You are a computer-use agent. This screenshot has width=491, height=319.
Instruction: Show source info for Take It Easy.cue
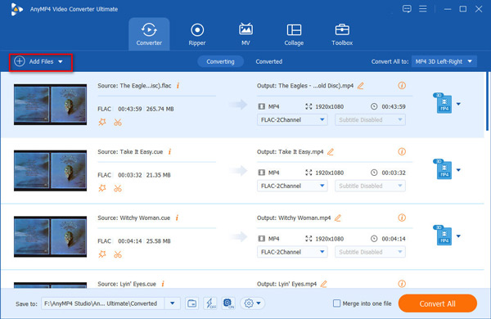click(x=169, y=152)
